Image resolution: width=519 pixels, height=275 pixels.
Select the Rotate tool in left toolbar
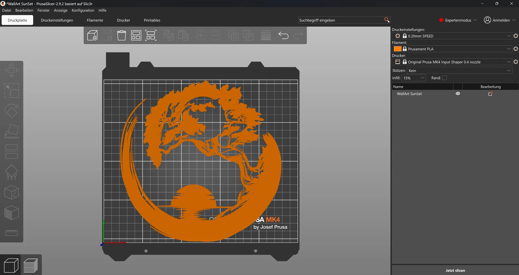click(12, 111)
